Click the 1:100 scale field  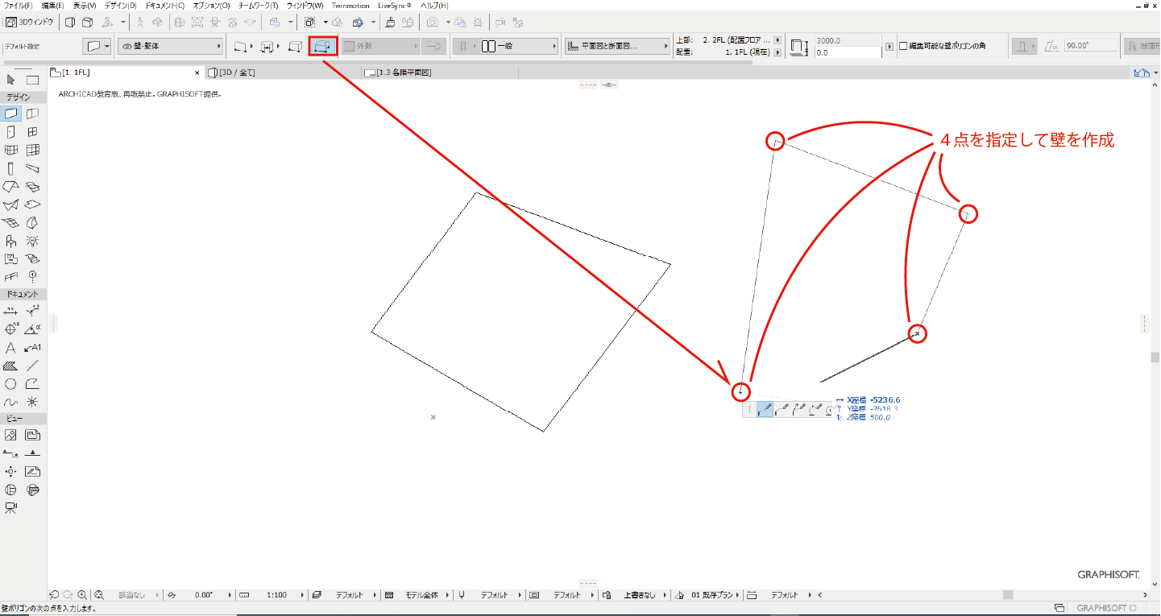[276, 595]
